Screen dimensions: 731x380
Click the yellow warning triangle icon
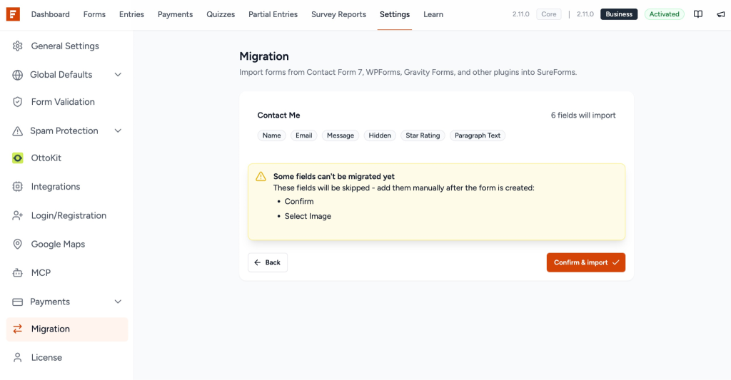coord(261,177)
